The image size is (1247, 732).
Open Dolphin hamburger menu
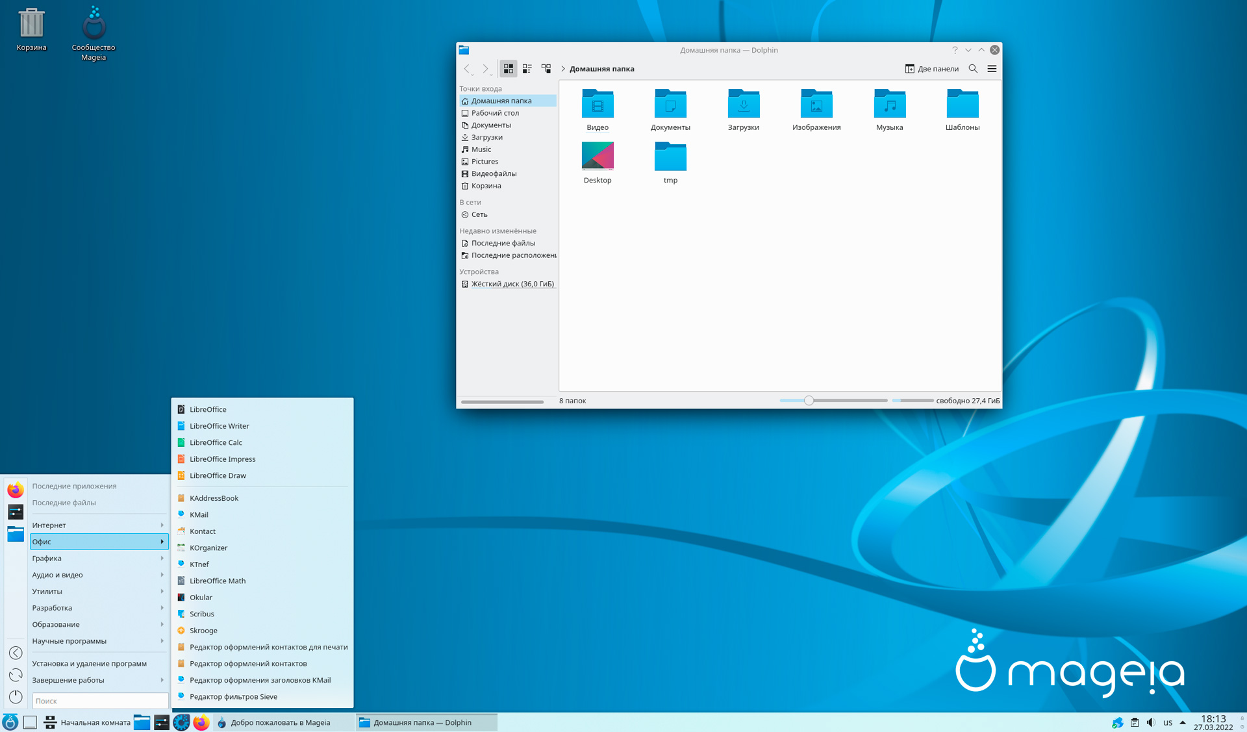point(992,68)
